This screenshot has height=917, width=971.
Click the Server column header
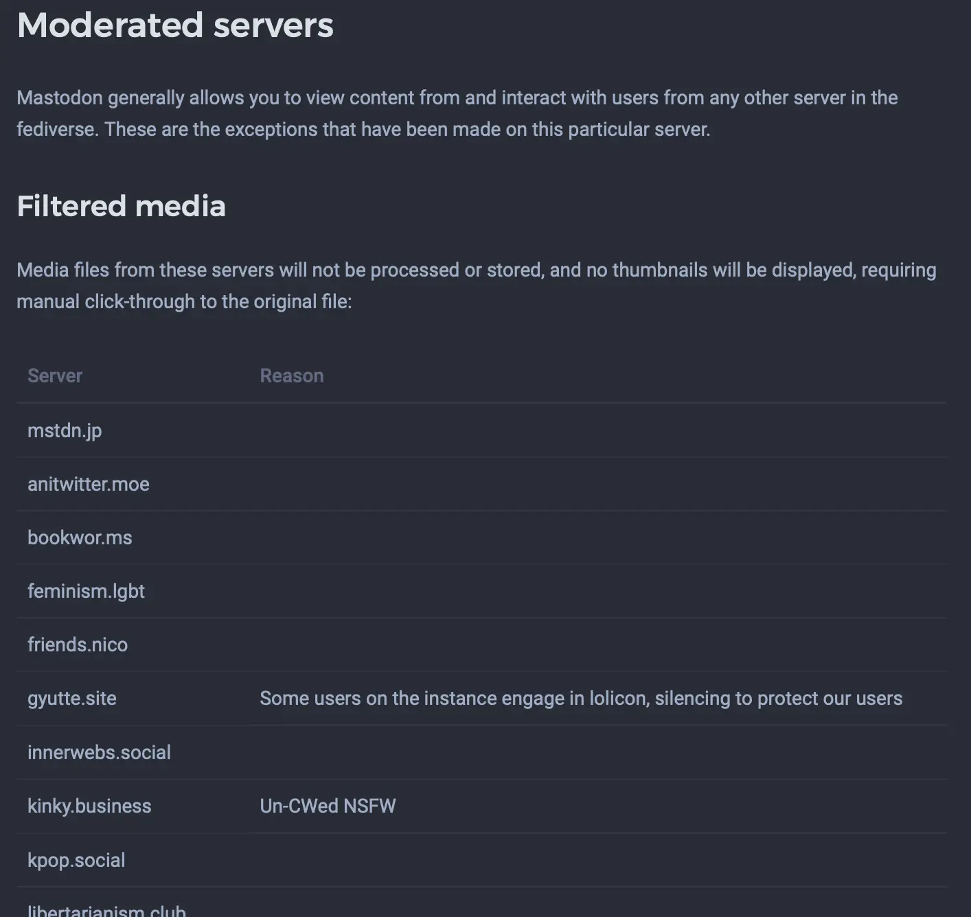tap(55, 375)
